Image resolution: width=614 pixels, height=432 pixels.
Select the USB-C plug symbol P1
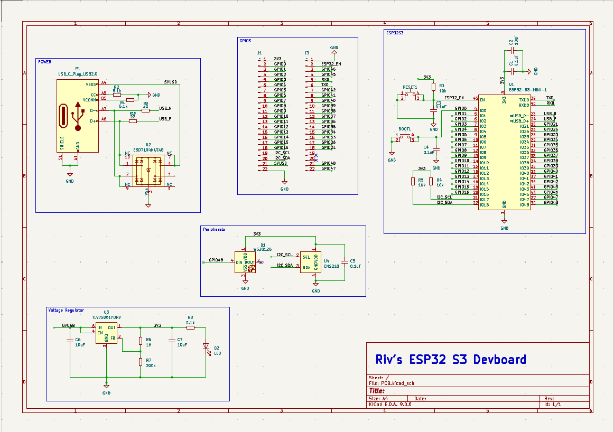[78, 115]
